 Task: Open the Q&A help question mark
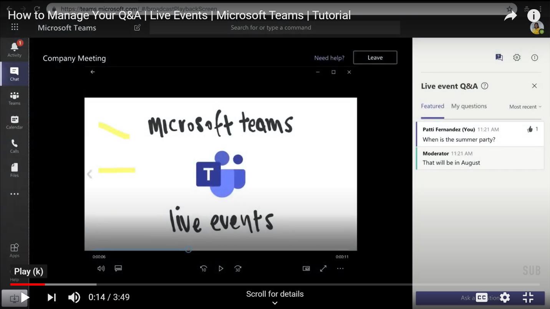point(485,86)
